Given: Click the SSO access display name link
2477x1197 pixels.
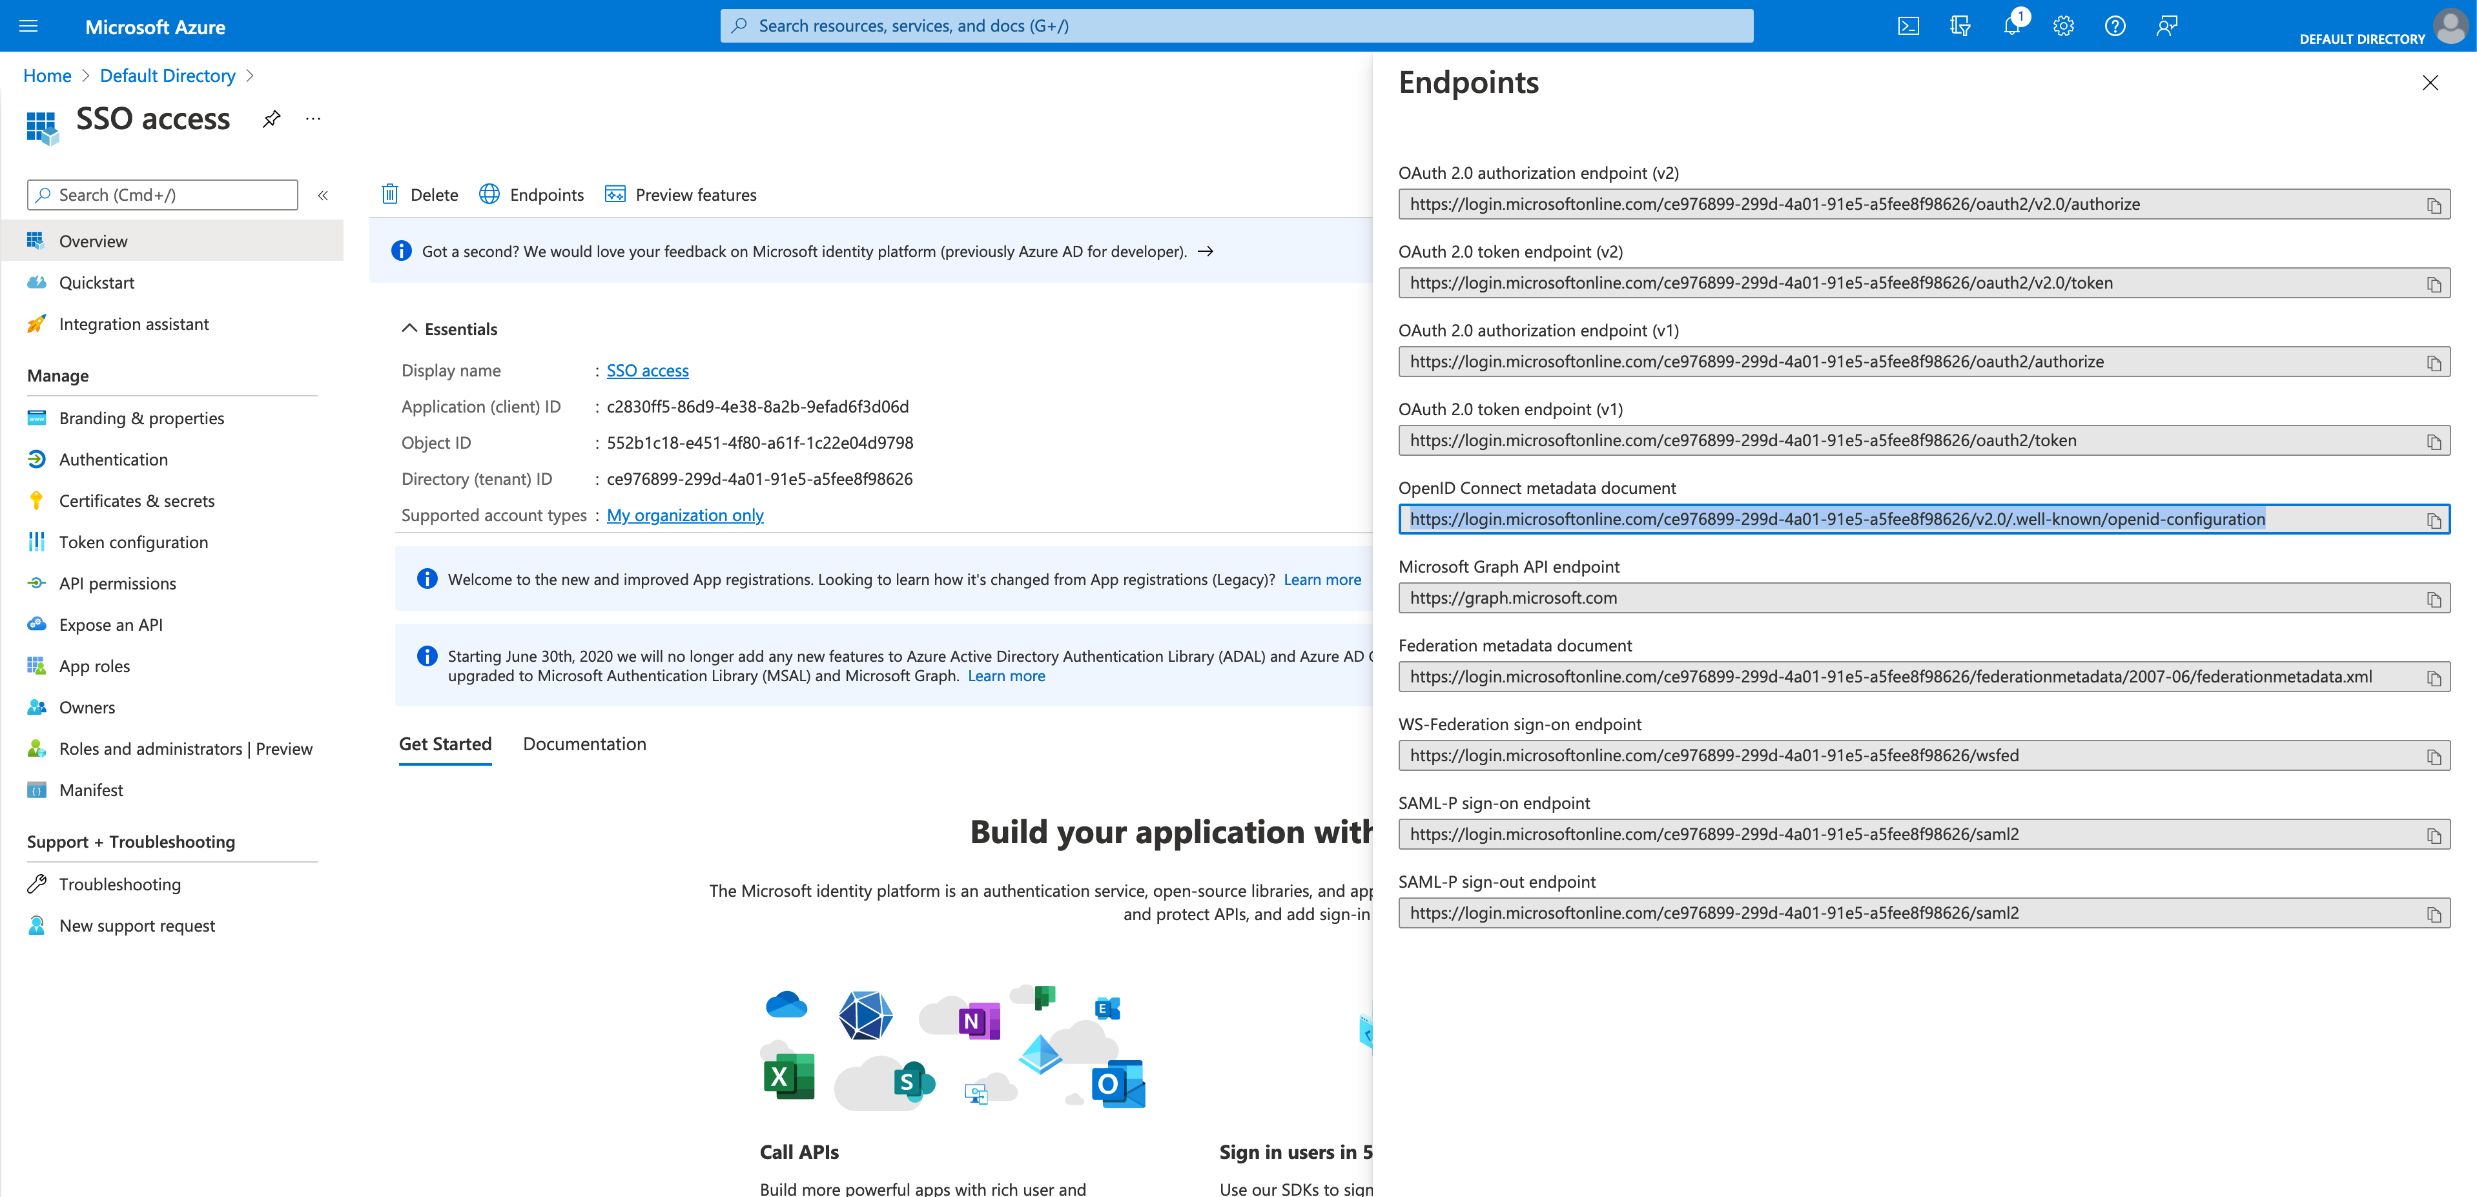Looking at the screenshot, I should point(647,370).
